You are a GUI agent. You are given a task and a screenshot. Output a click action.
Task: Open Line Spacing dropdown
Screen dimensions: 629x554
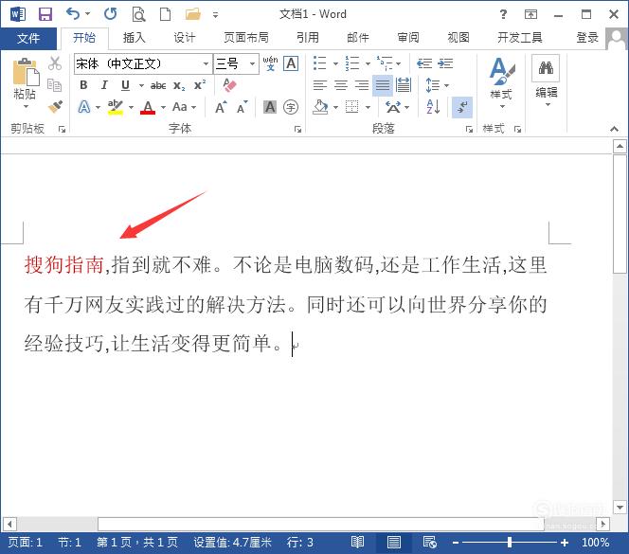point(437,85)
